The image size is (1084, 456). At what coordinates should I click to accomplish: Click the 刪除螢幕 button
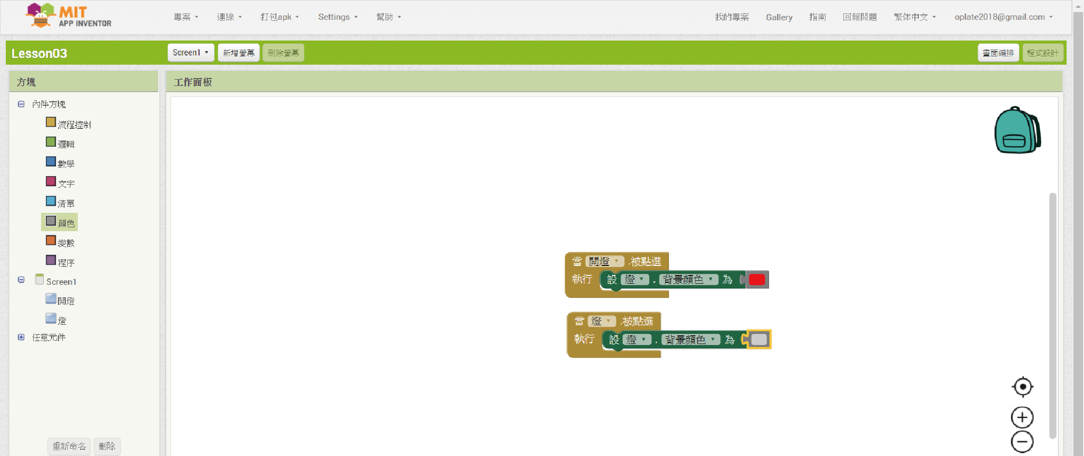tap(283, 53)
